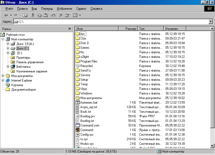215x155 pixels.
Task: Click the Forward arrow toolbar button
Action: coord(16,15)
